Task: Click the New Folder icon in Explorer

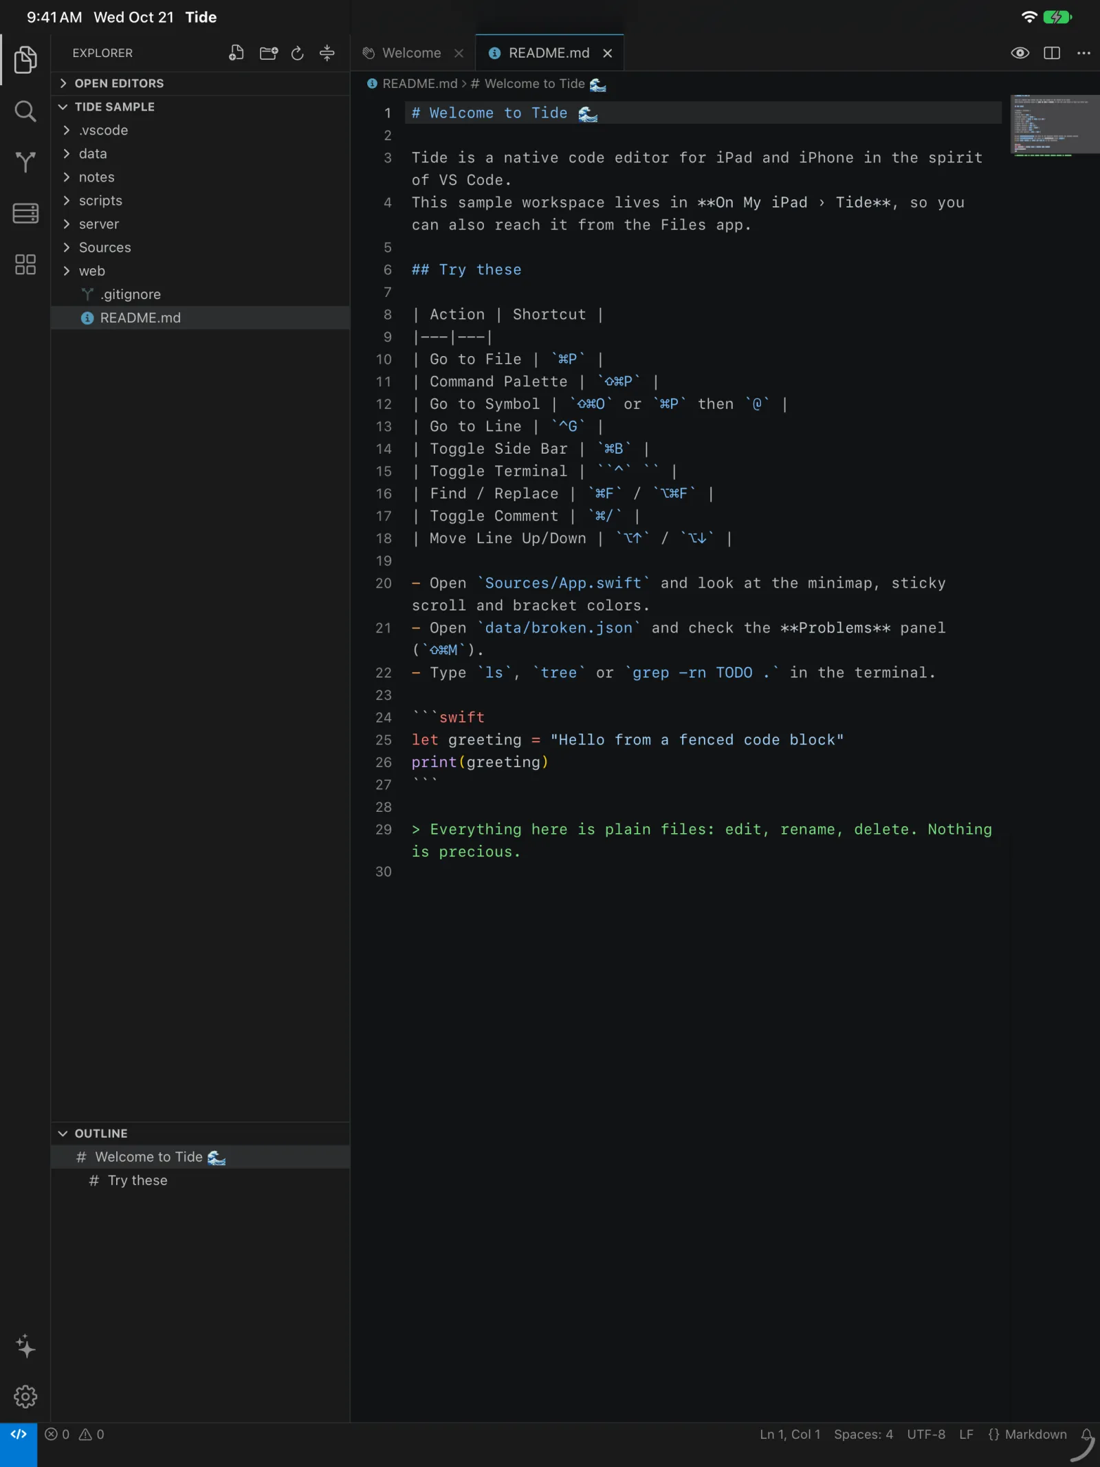Action: [269, 53]
